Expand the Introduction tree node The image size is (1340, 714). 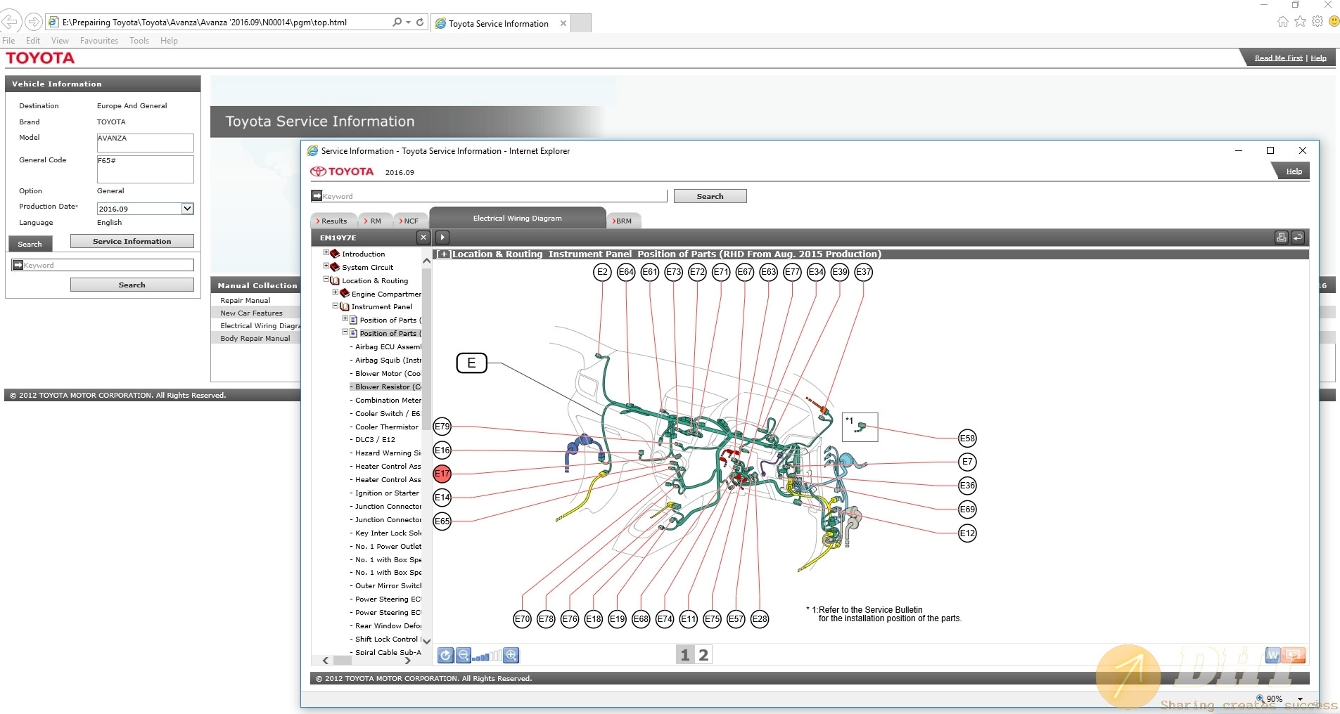click(x=326, y=252)
